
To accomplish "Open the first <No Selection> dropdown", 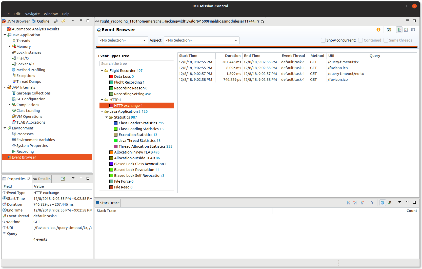I will pyautogui.click(x=123, y=40).
